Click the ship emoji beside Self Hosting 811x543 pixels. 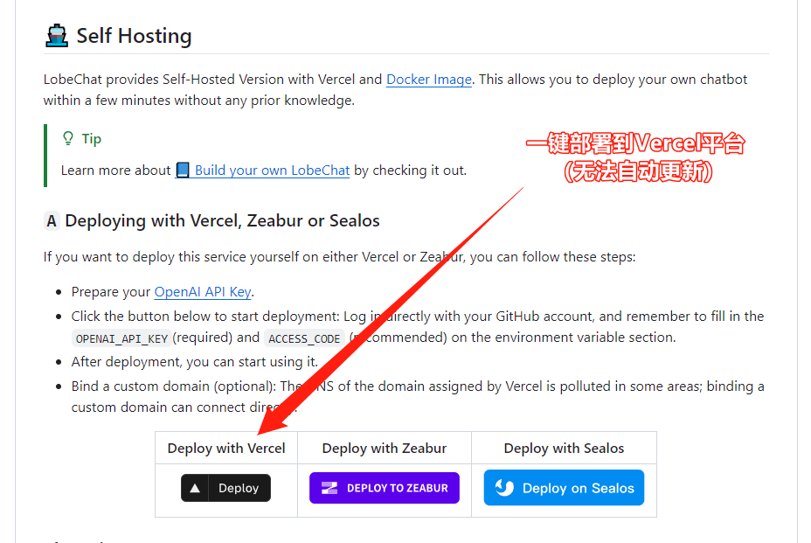tap(57, 36)
